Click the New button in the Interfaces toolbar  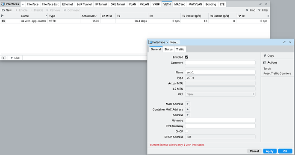pyautogui.click(x=7, y=10)
